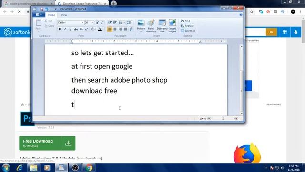Screen dimensions: 305x172
Task: Open the paragraph settings dialog icon
Action: [x=131, y=29]
